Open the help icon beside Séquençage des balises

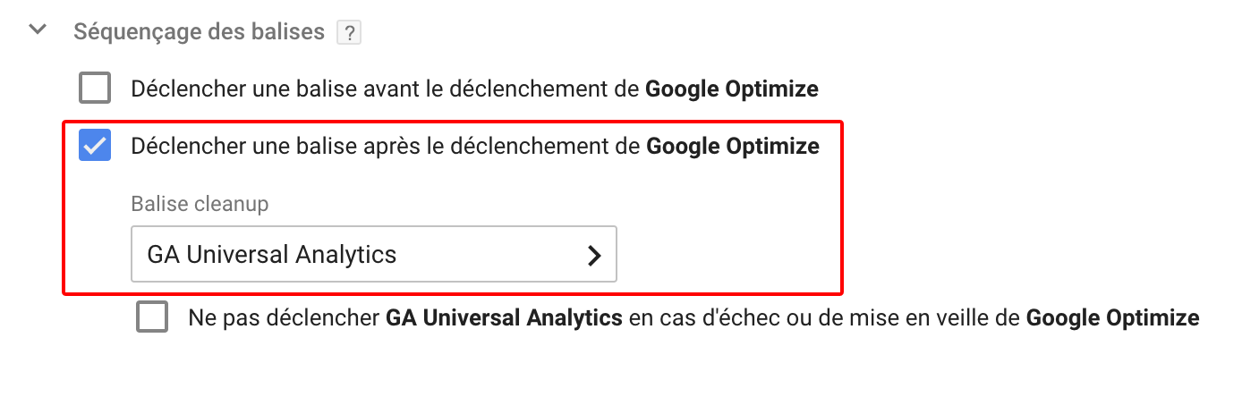point(348,33)
